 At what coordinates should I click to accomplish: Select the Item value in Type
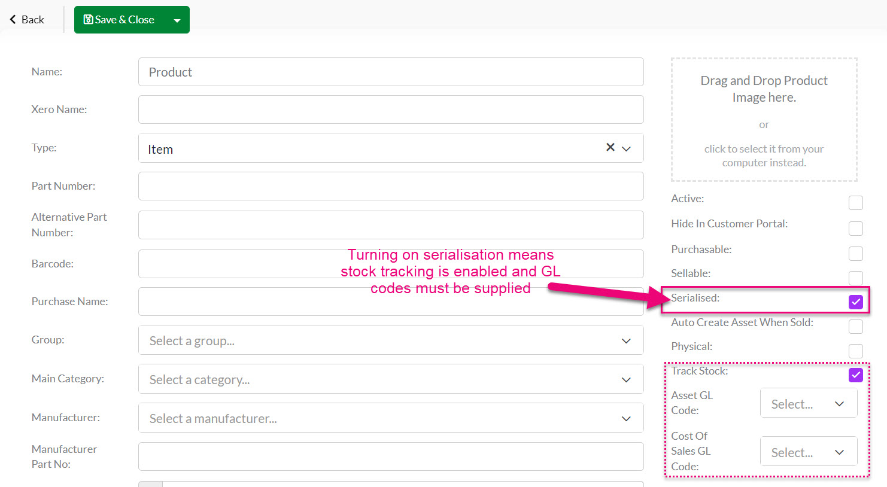click(160, 150)
